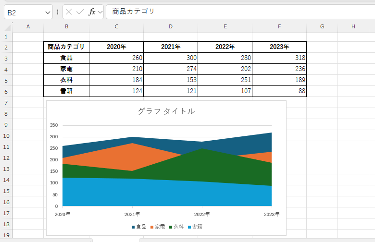This screenshot has width=375, height=242.
Task: Click the 2021年 horizontal axis label
Action: click(132, 214)
